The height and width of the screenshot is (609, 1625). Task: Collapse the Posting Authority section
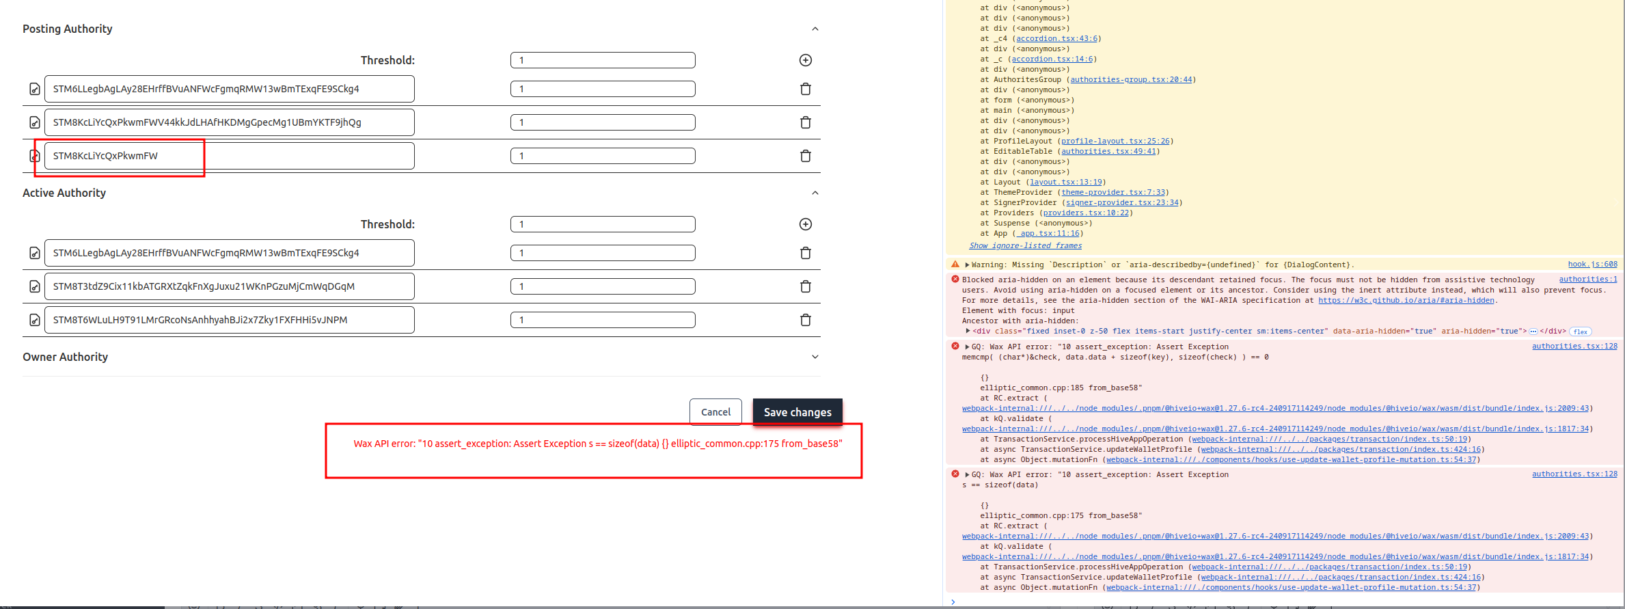[x=815, y=29]
